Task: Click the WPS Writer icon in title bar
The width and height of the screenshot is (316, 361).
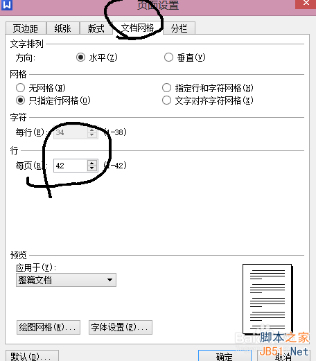Action: coord(7,5)
